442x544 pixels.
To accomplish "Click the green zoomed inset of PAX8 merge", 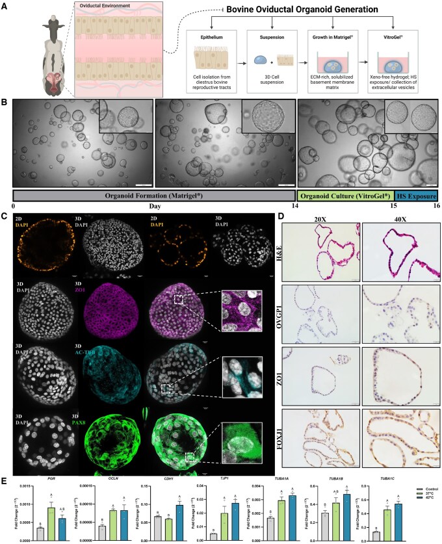I will (x=242, y=443).
